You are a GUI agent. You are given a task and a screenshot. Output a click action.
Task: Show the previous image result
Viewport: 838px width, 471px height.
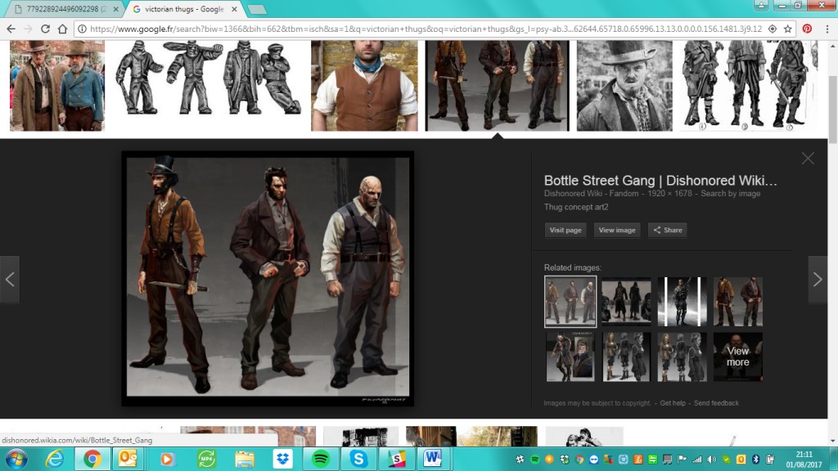click(10, 280)
